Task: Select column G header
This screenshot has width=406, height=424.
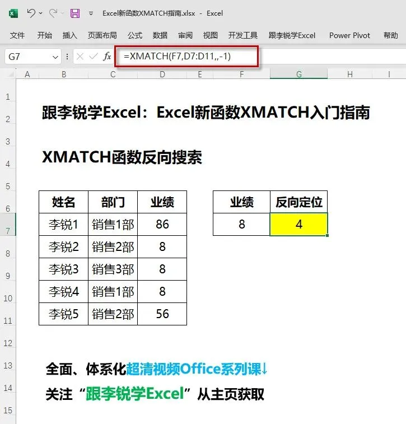Action: [299, 74]
